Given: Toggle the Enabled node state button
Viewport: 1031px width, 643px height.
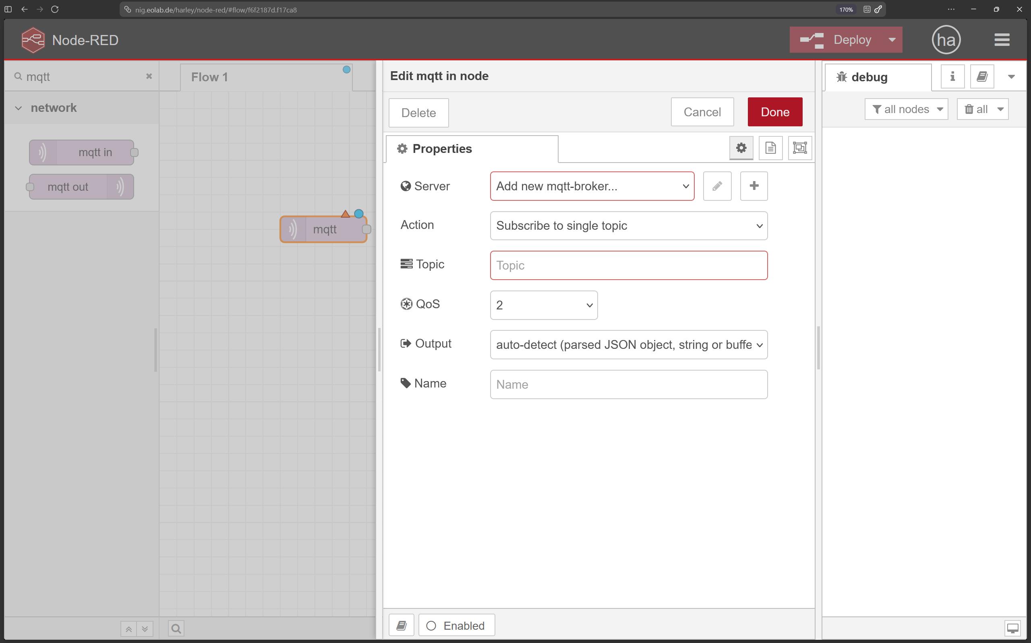Looking at the screenshot, I should [x=457, y=626].
